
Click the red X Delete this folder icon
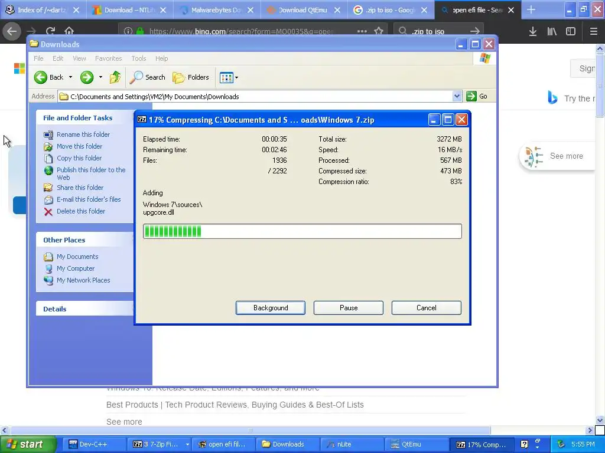[48, 212]
